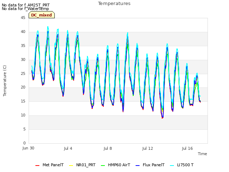Click the 'No data for f_WaterTemp' message
Viewport: 229px width, 172px height.
coord(25,9)
